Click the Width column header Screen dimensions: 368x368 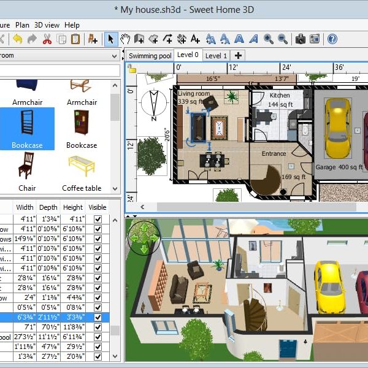coord(25,207)
